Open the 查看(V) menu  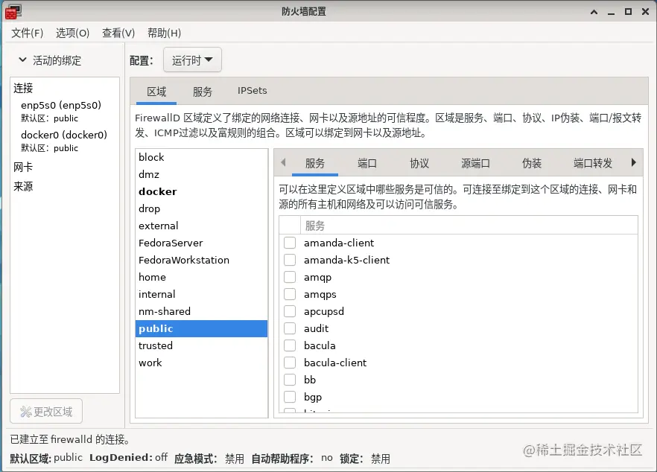click(118, 33)
